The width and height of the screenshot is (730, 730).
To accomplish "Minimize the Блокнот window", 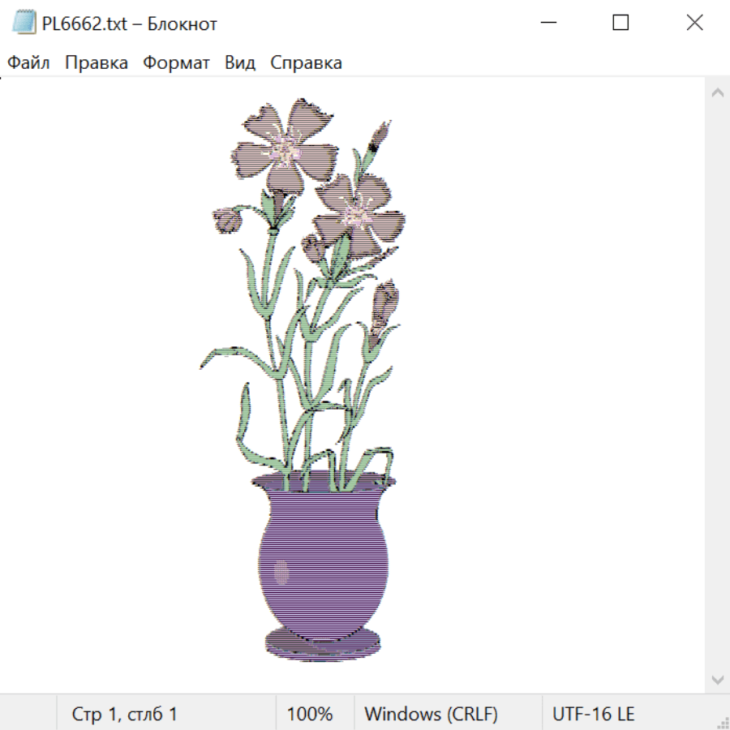I will 548,23.
